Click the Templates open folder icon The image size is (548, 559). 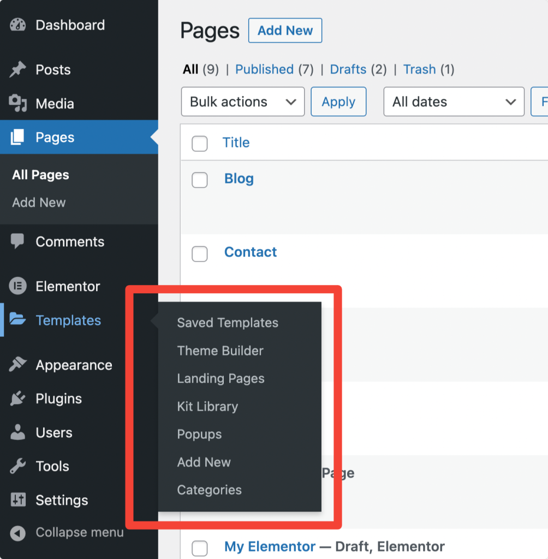pyautogui.click(x=17, y=319)
